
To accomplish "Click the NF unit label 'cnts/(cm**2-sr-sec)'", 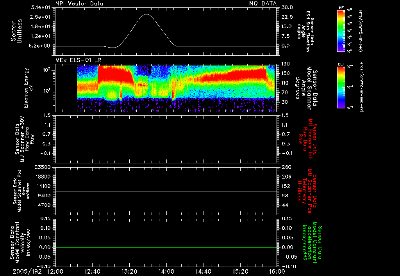I will coord(361,30).
